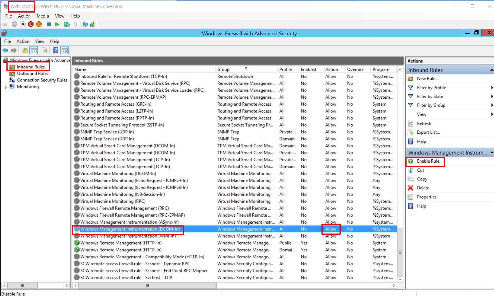Click Copy in the Actions pane

[422, 179]
